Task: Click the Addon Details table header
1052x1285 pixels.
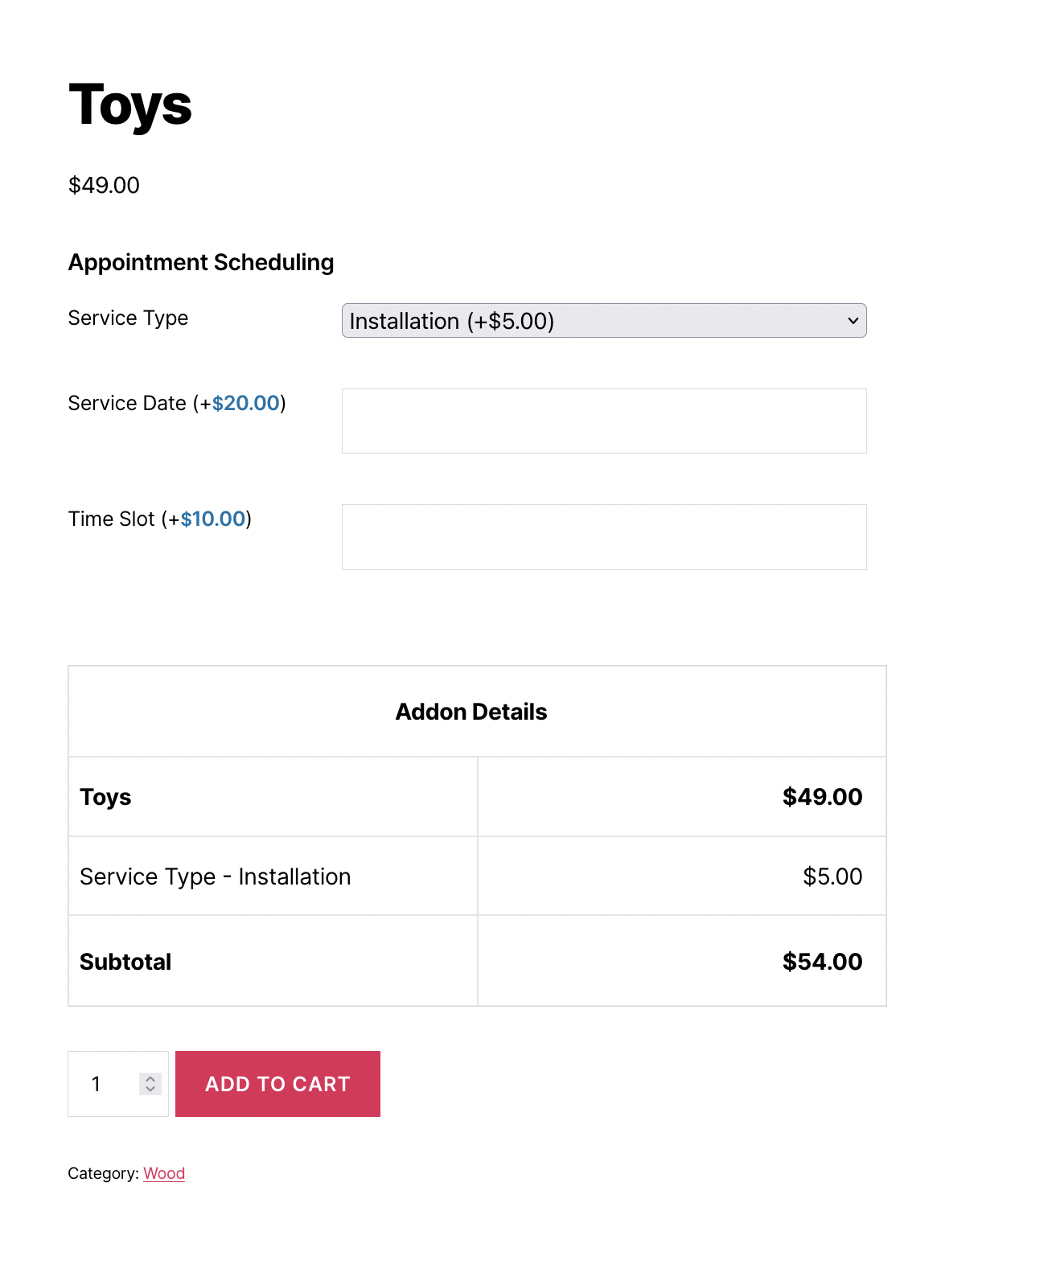Action: (x=471, y=712)
